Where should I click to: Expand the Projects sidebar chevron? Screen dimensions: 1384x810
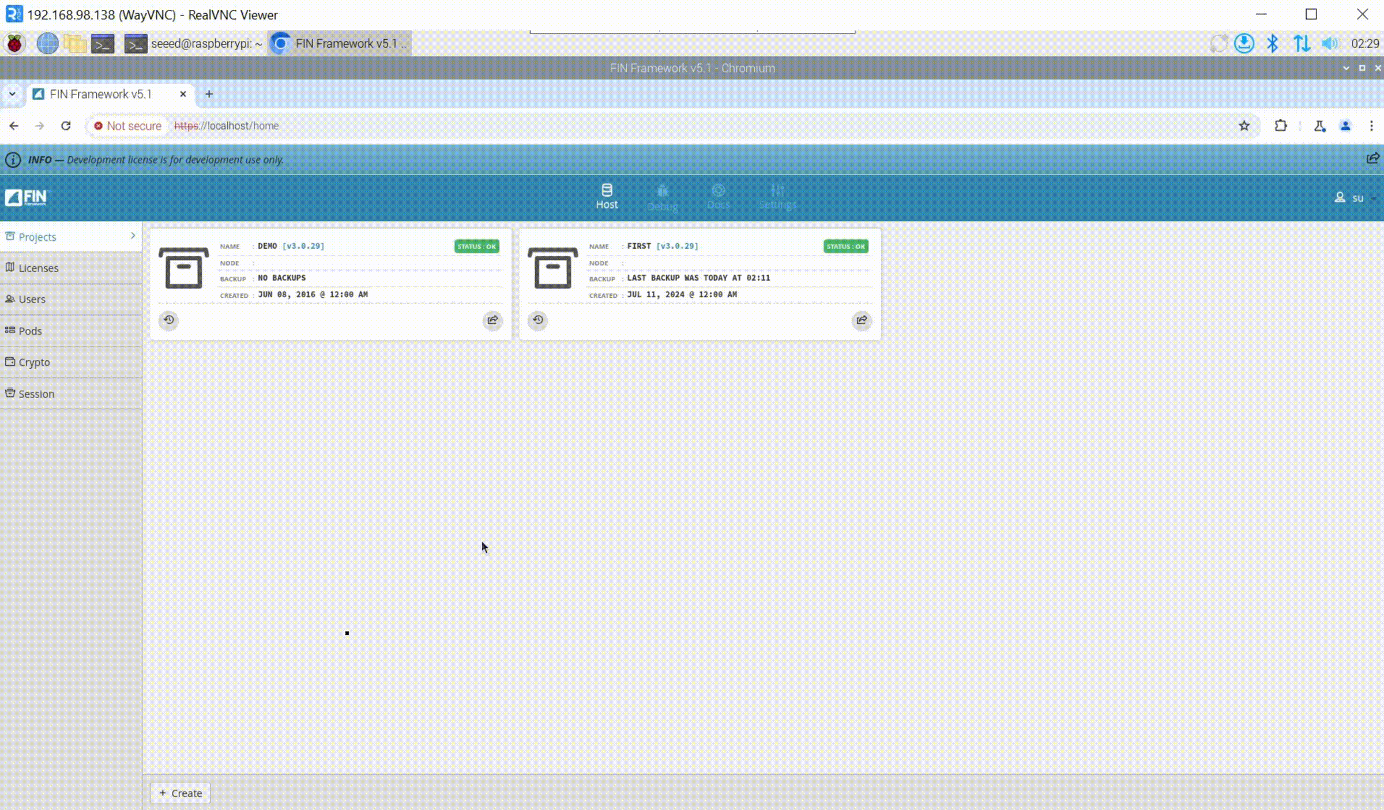[x=133, y=236]
